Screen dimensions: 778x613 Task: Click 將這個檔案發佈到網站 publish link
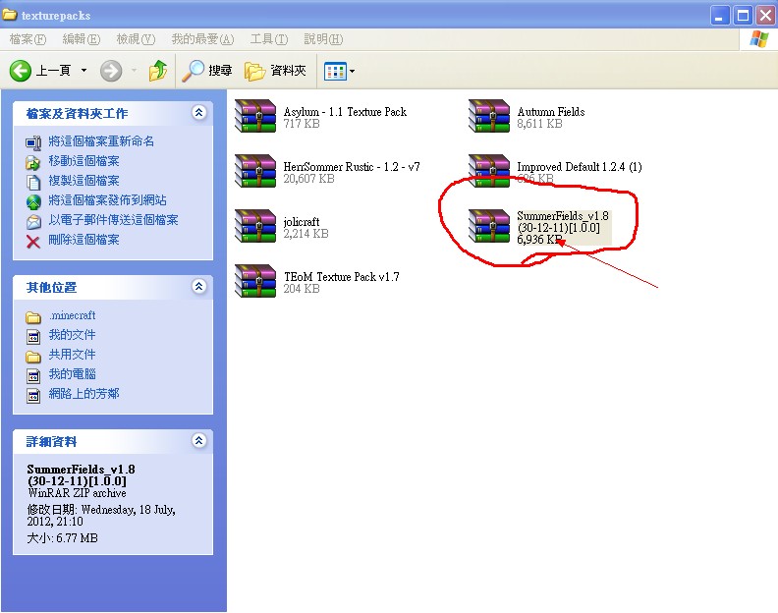[x=107, y=200]
